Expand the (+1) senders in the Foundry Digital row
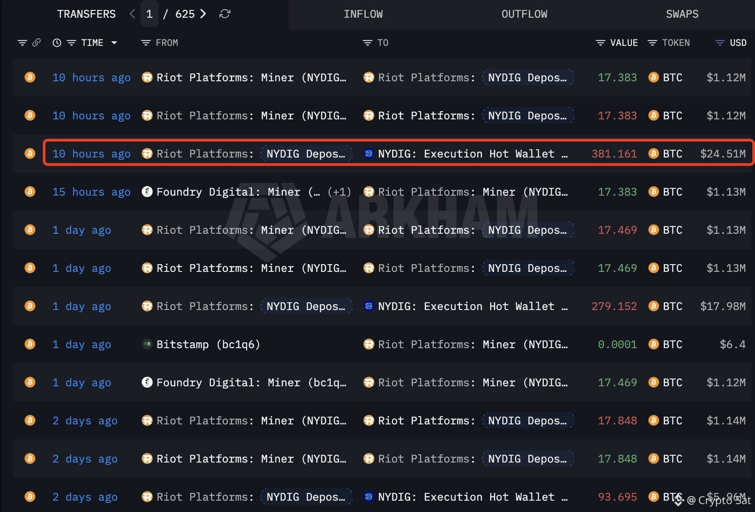The image size is (755, 512). [x=339, y=192]
